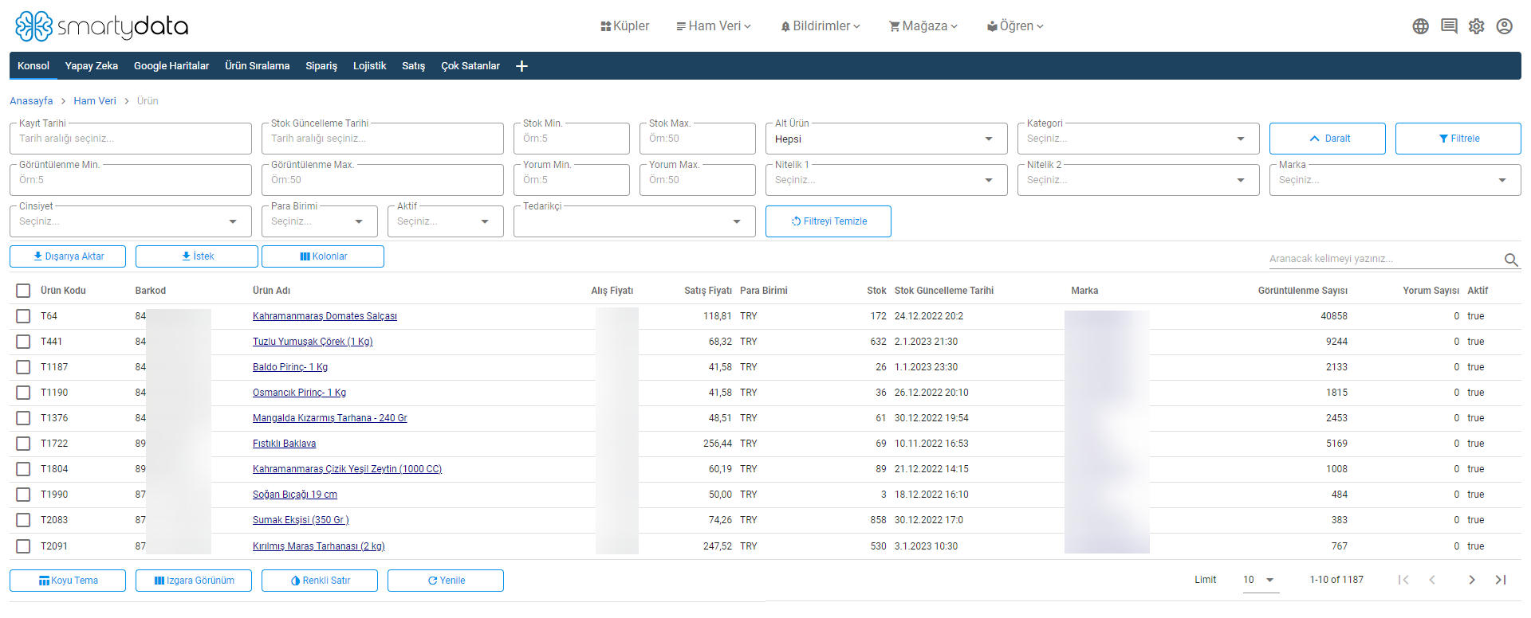
Task: Click the Yenile button
Action: tap(446, 581)
